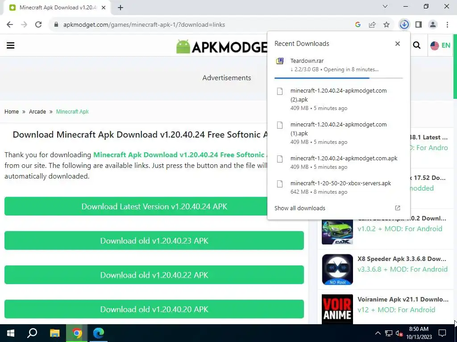Click file icon of minecraft (2).apk download
The image size is (457, 342).
coord(280,91)
